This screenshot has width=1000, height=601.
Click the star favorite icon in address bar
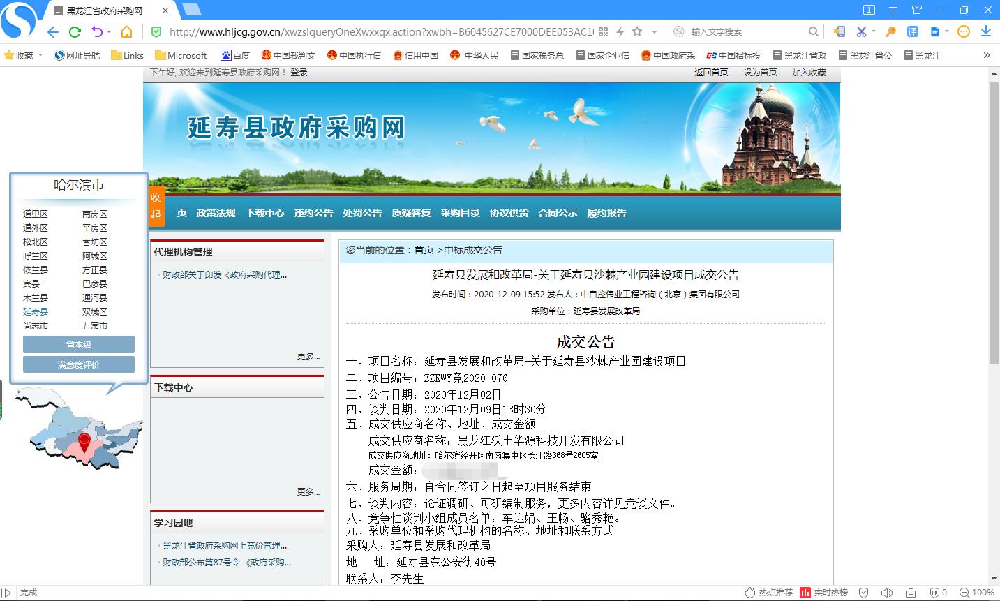[637, 31]
